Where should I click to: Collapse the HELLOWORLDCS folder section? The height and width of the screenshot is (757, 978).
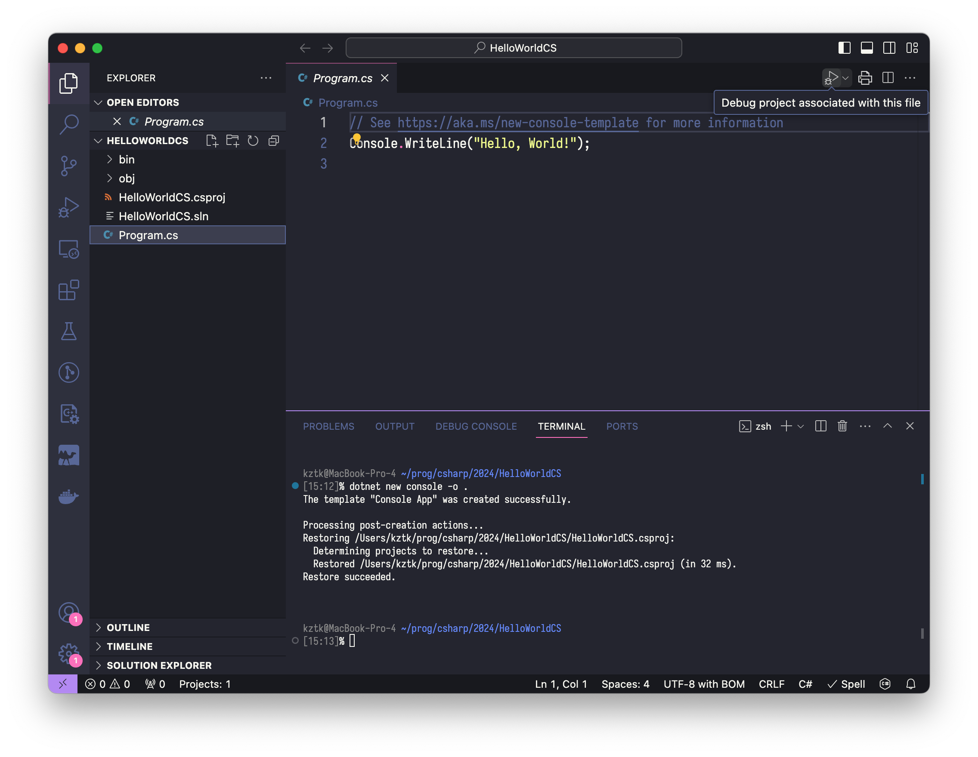pyautogui.click(x=98, y=141)
